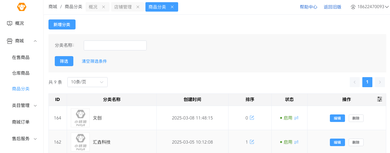This screenshot has width=390, height=153.
Task: Delete the 文创 category row
Action: [x=356, y=118]
